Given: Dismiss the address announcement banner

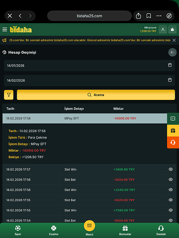Looking at the screenshot, I should pyautogui.click(x=174, y=40).
